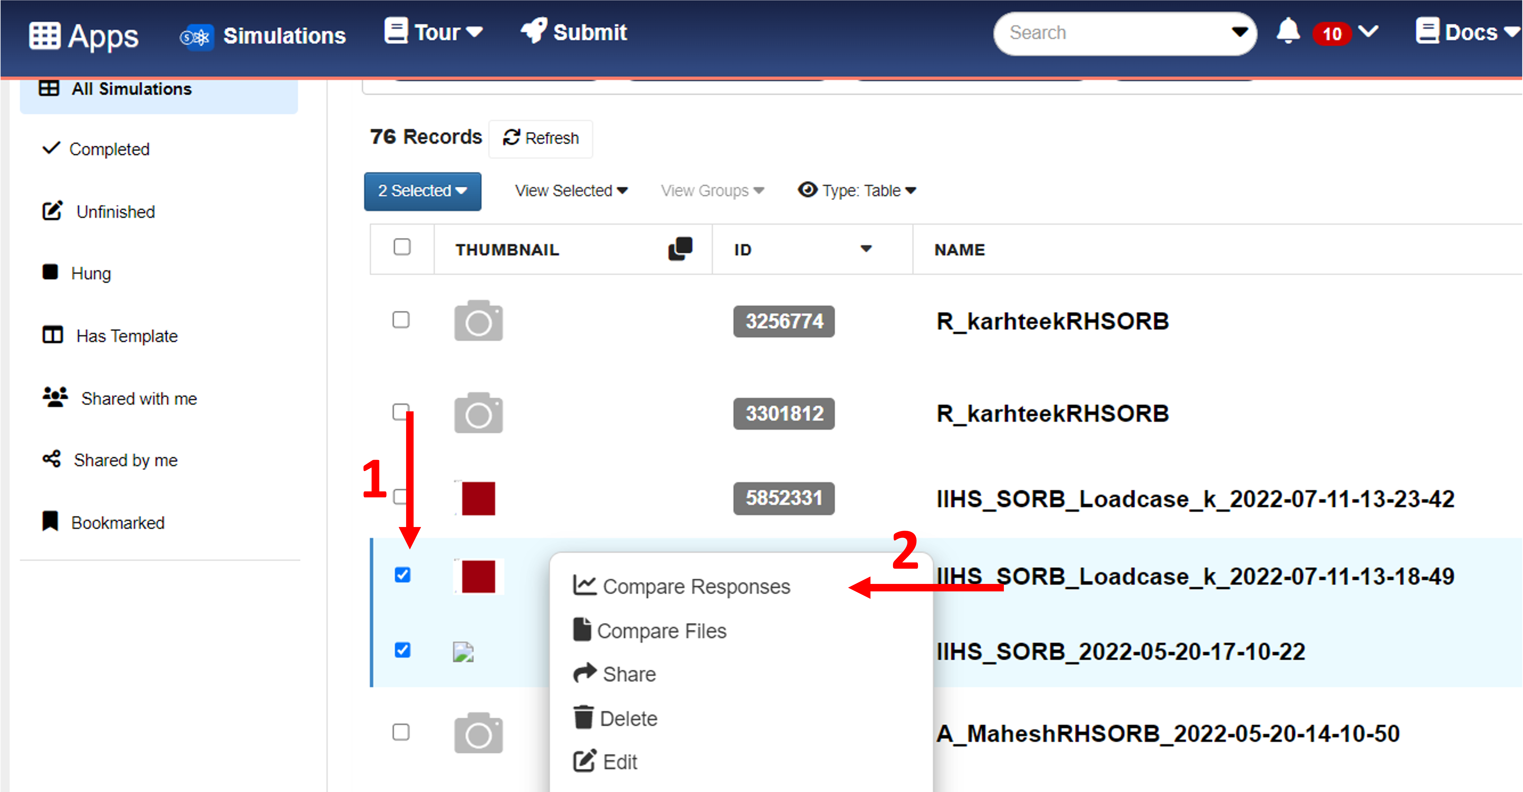Click the name A_MaheshRHSORB_2022-05-20-14-10-50
Screen dimensions: 1523x792
tap(1168, 734)
